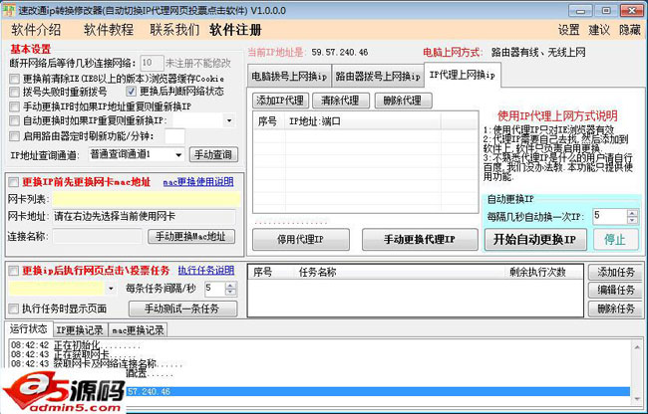Enable 执行任务时显示页面 checkbox
This screenshot has width=648, height=414.
click(x=14, y=309)
